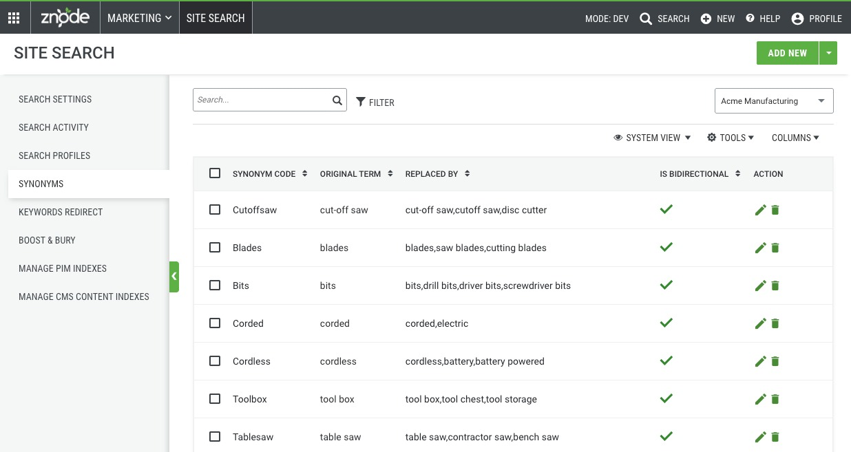Viewport: 851px width, 452px height.
Task: Open Search Activity in sidebar
Action: point(54,127)
